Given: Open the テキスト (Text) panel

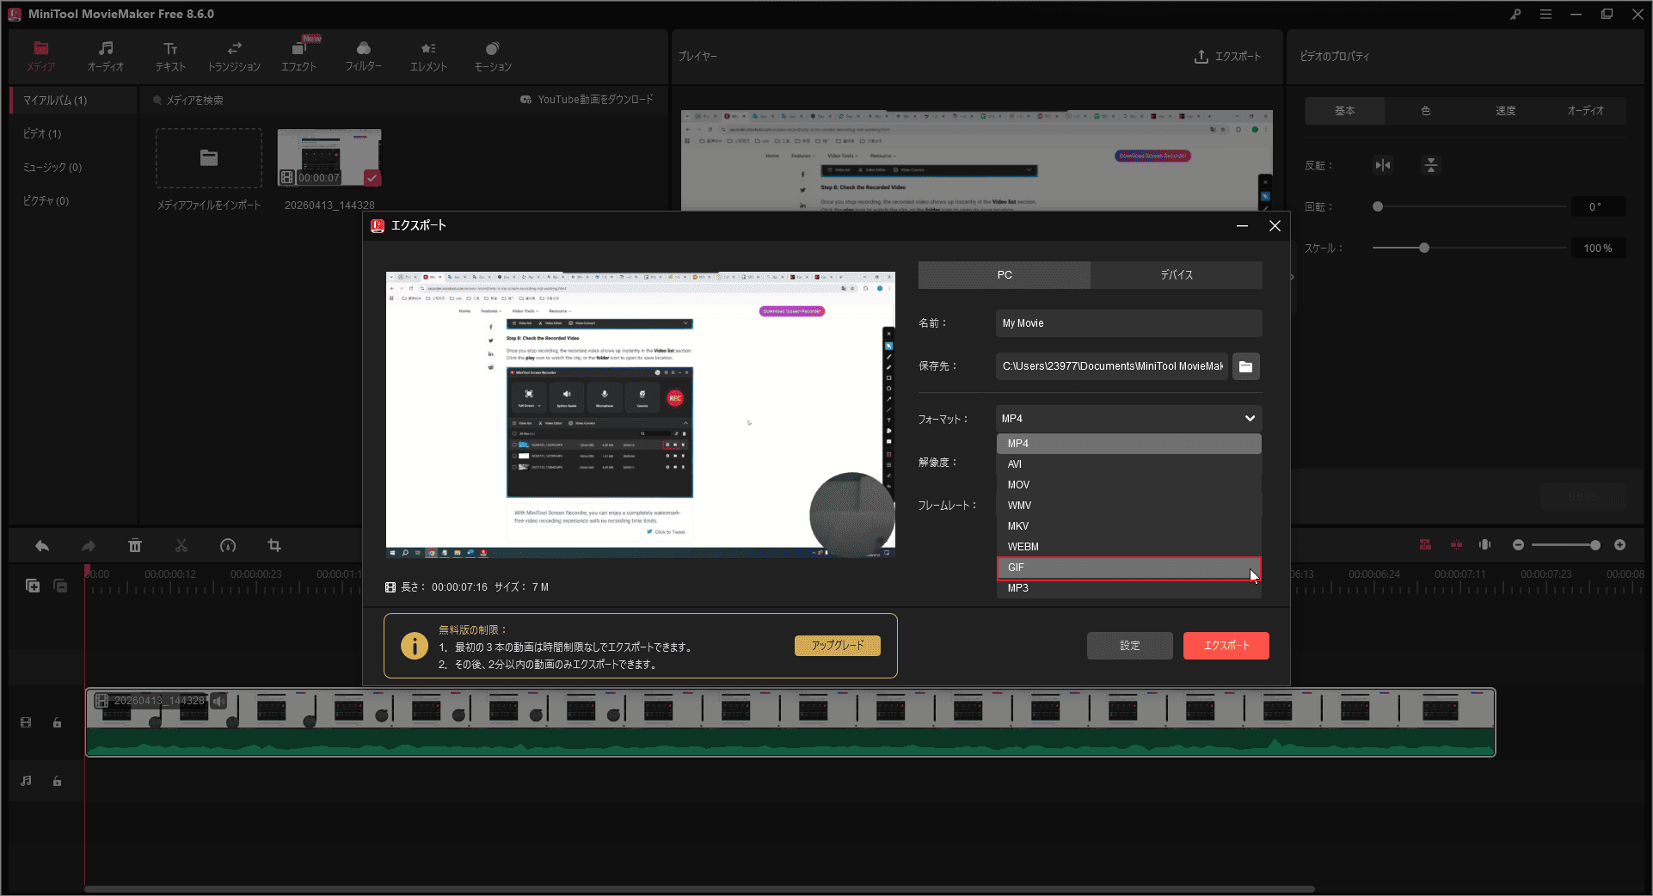Looking at the screenshot, I should coord(169,55).
